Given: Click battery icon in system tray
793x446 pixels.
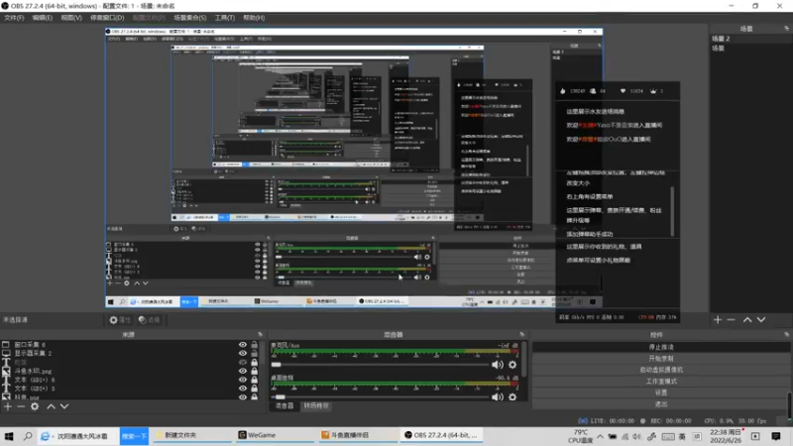Looking at the screenshot, I should (x=613, y=436).
